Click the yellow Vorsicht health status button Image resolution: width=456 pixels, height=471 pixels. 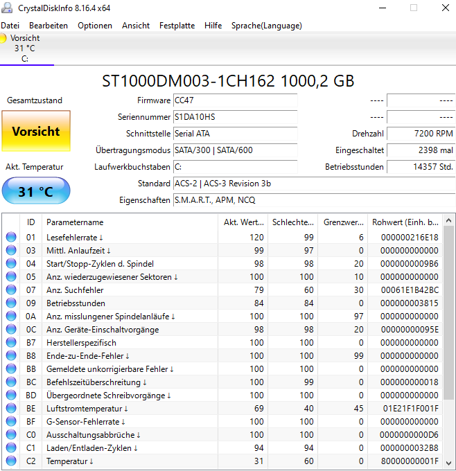(x=36, y=131)
